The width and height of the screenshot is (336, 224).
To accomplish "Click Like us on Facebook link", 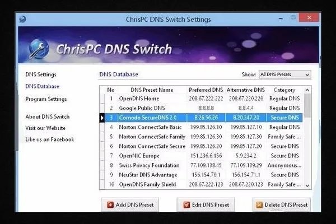I will [x=49, y=139].
